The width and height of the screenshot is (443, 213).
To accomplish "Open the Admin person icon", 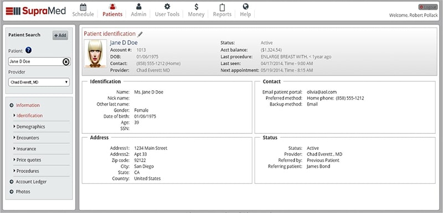I will (x=138, y=7).
